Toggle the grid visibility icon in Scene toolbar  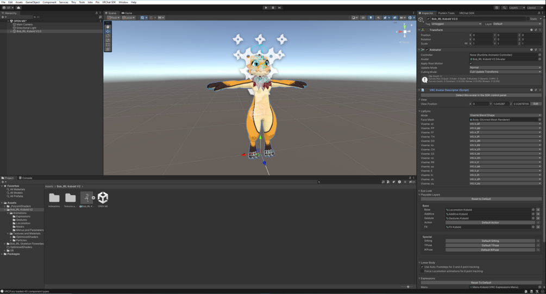(143, 18)
